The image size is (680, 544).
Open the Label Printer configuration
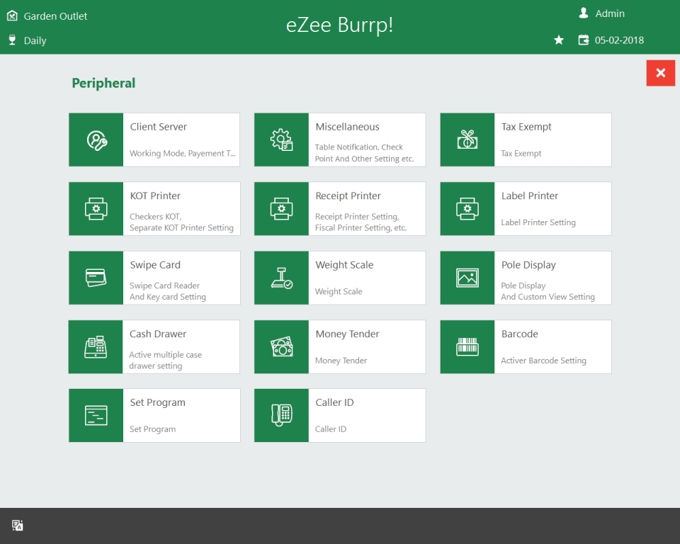pyautogui.click(x=525, y=208)
